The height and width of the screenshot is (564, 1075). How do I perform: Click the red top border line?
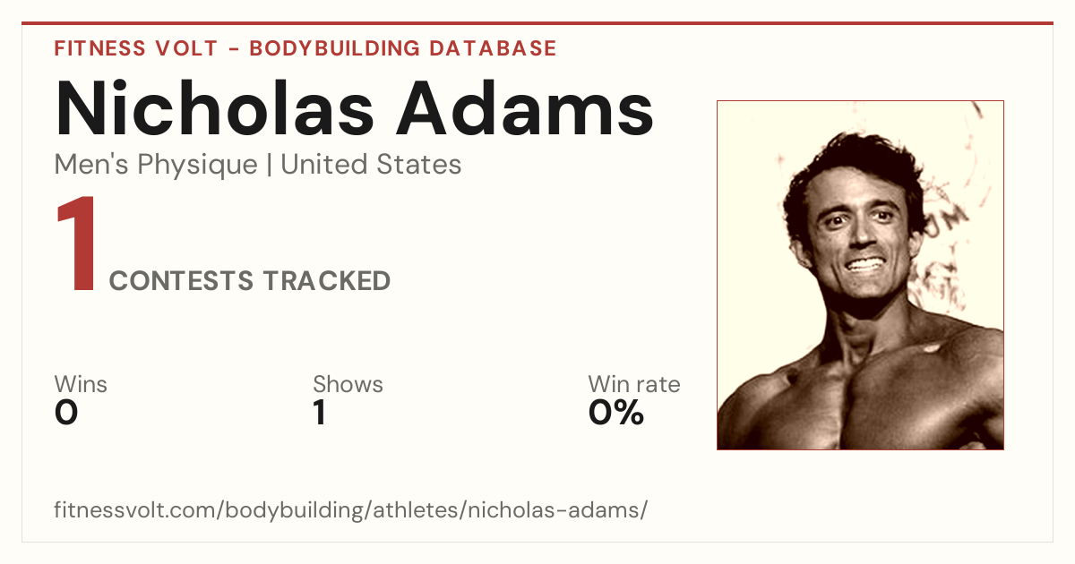click(x=537, y=23)
